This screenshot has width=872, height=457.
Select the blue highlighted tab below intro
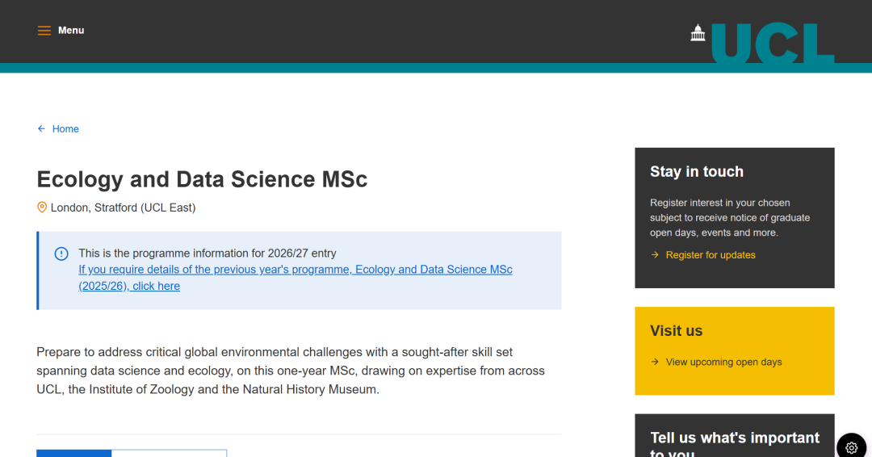point(74,453)
